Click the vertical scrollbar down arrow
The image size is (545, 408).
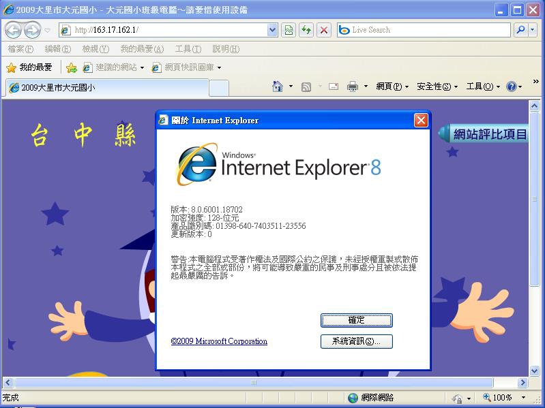pyautogui.click(x=534, y=371)
